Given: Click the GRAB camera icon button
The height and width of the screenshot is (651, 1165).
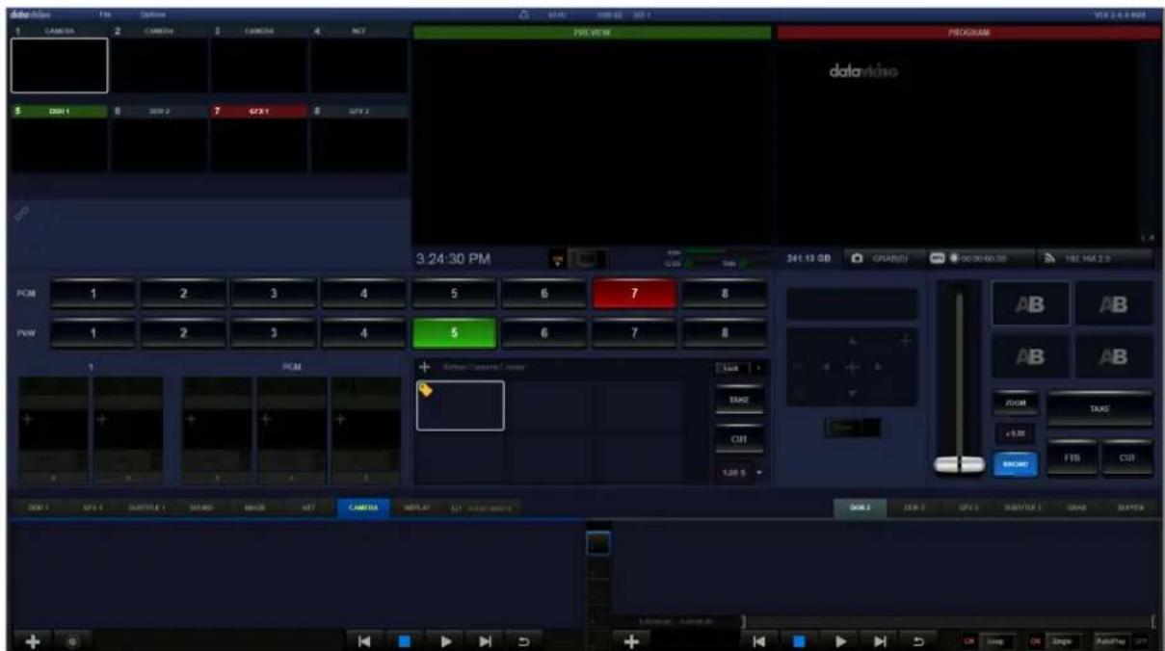Looking at the screenshot, I should coord(883,258).
